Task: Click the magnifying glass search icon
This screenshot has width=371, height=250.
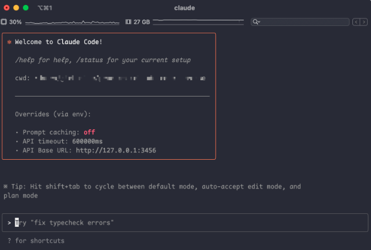Action: coord(256,22)
